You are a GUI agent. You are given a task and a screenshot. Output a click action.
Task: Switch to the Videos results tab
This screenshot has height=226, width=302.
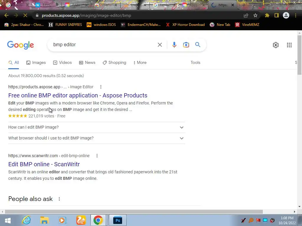[62, 63]
